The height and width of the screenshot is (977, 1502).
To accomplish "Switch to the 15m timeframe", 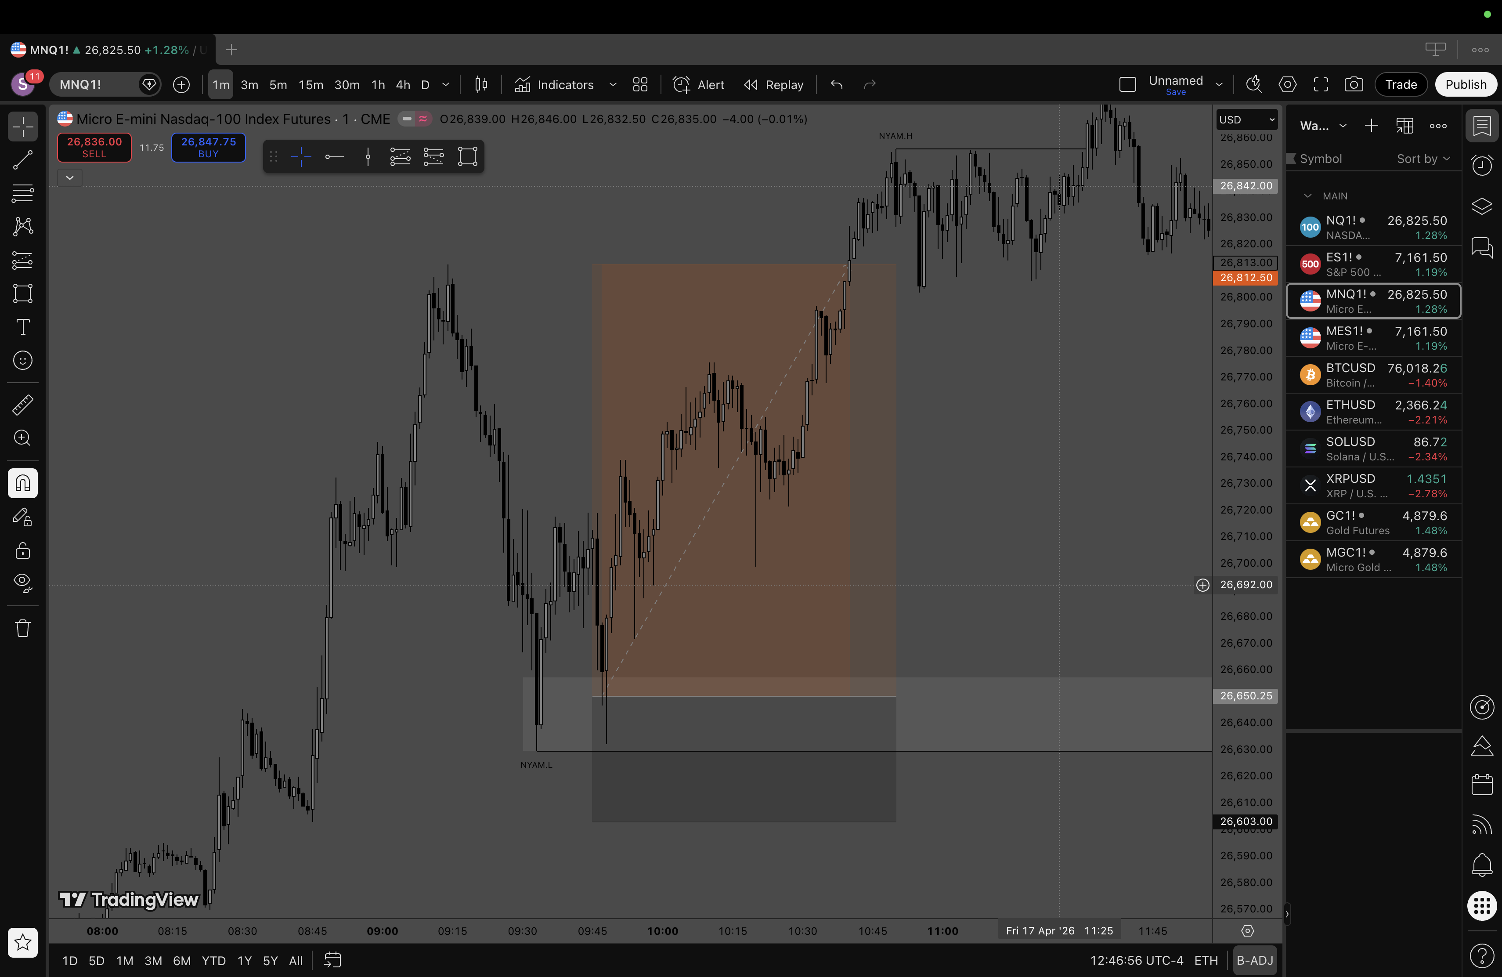I will point(311,85).
